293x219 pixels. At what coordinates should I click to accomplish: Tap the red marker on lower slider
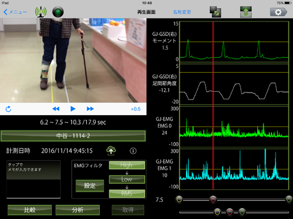[230, 212]
